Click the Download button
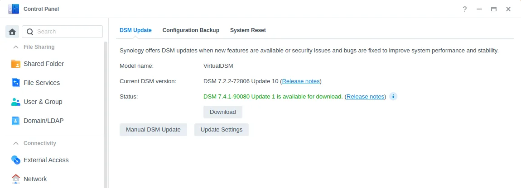 pyautogui.click(x=222, y=112)
